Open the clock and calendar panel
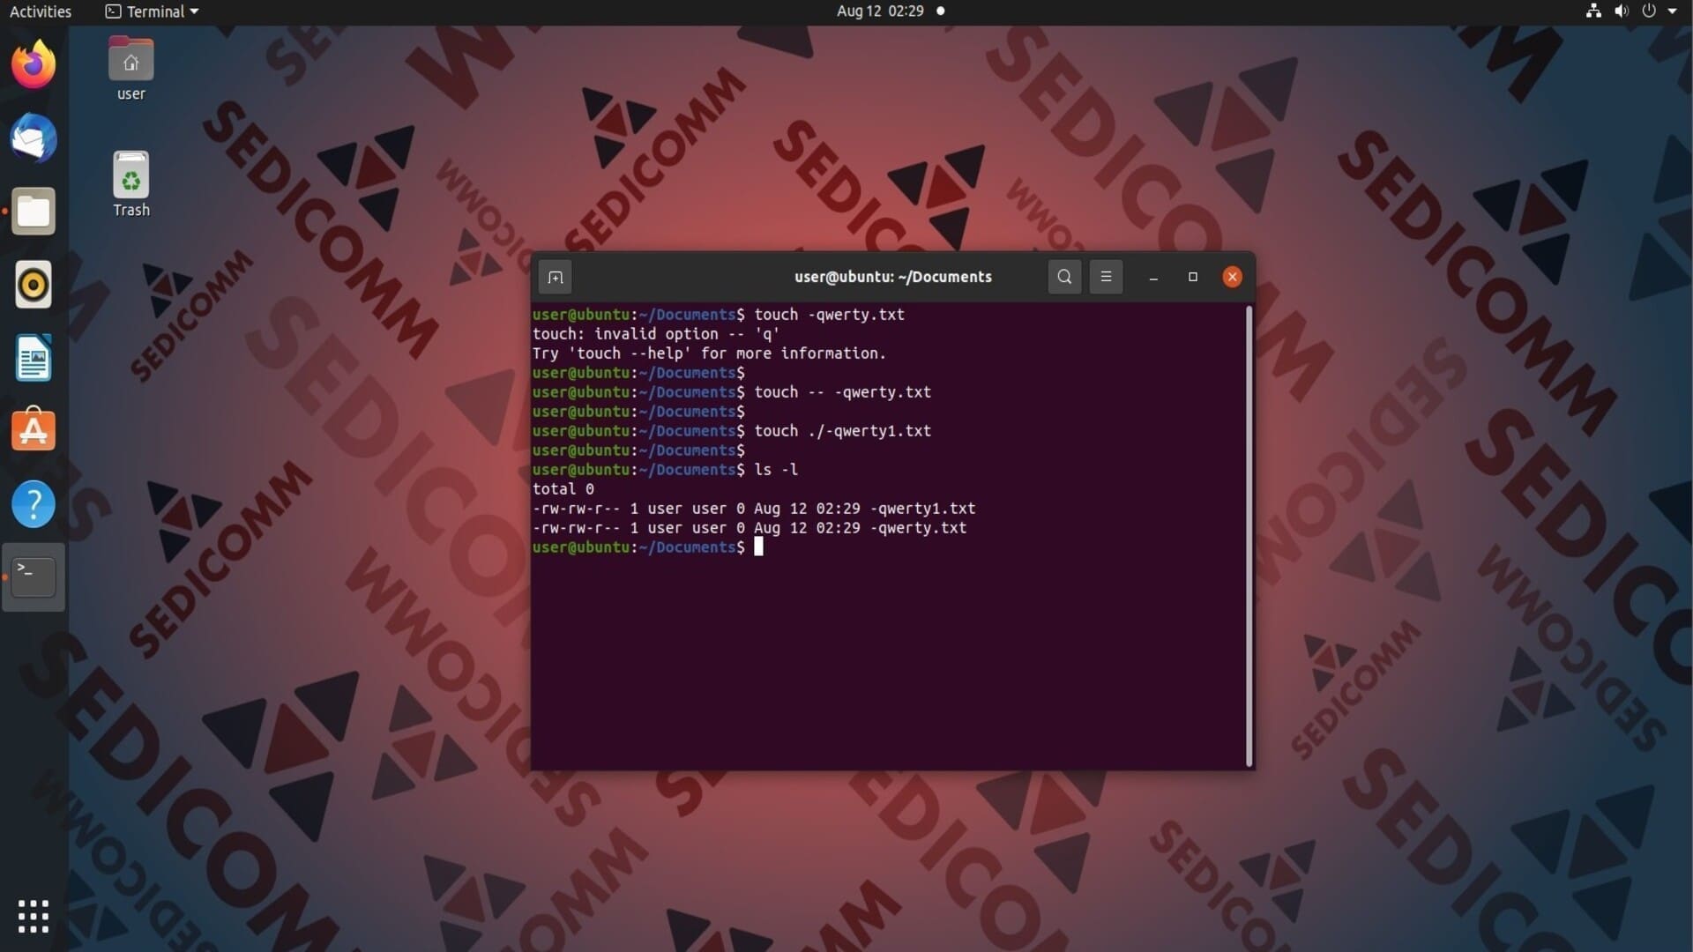The height and width of the screenshot is (952, 1693). coord(880,11)
